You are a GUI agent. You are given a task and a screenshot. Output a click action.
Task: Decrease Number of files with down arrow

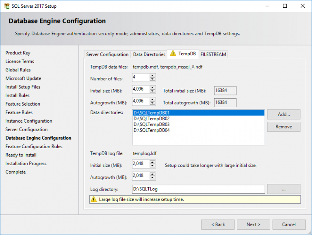point(152,80)
